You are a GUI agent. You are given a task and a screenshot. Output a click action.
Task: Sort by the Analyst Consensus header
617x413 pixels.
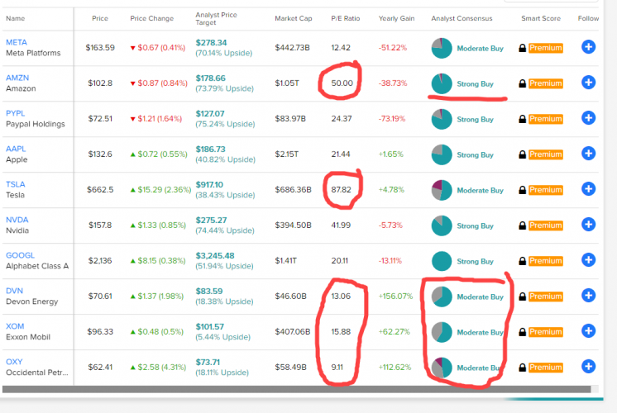coord(462,18)
